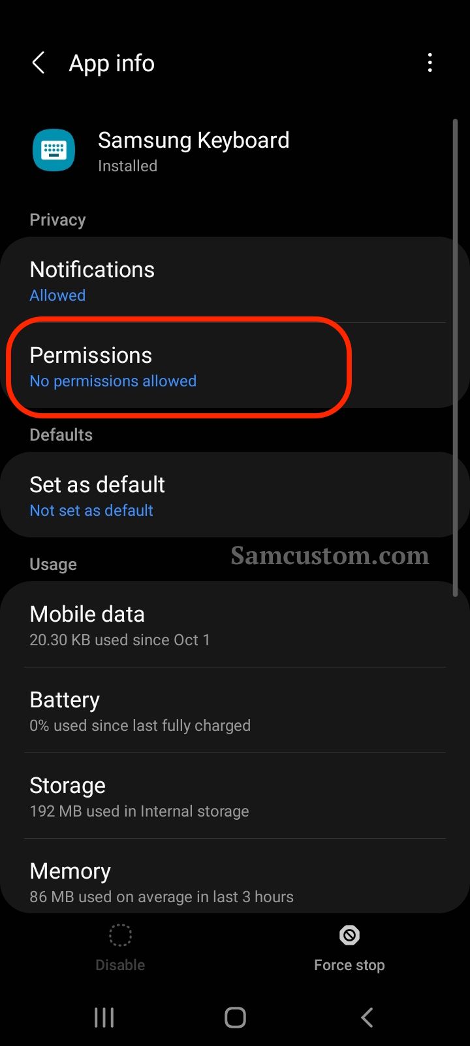Go back using the App info arrow

pyautogui.click(x=39, y=63)
